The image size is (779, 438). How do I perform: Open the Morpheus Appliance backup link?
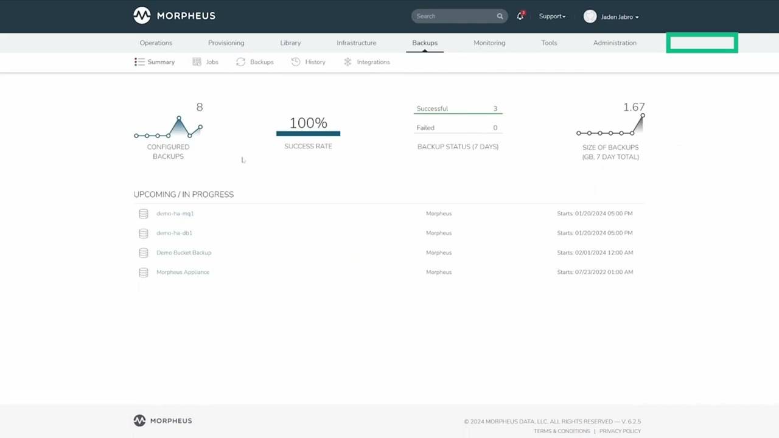[x=183, y=272]
